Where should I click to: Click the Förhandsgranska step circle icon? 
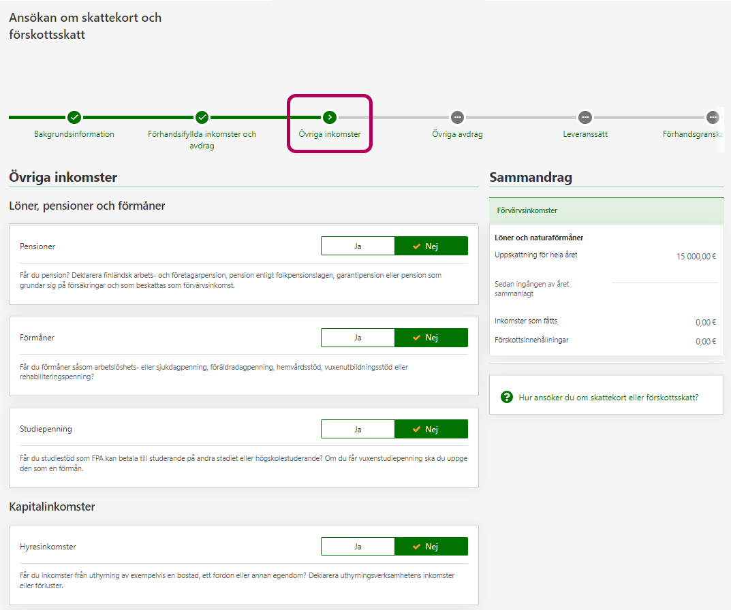[712, 117]
